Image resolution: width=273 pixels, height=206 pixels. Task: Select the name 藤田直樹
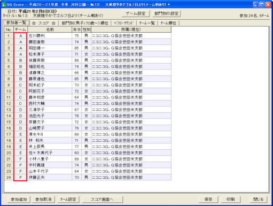[37, 42]
